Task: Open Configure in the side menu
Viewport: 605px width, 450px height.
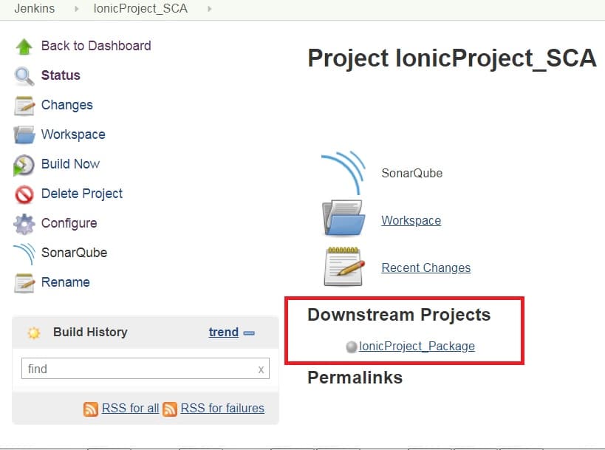Action: [69, 223]
